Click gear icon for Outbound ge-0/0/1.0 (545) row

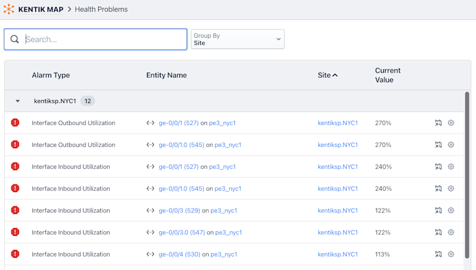(x=451, y=144)
